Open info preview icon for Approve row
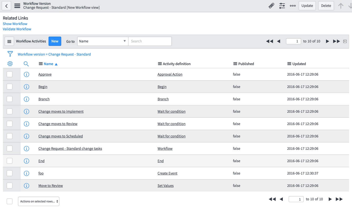This screenshot has height=208, width=352. click(26, 74)
